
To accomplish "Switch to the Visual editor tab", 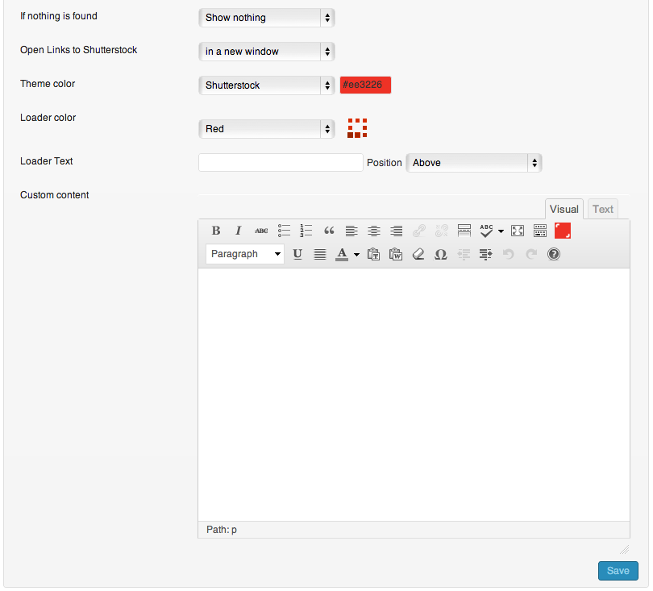I will 564,209.
